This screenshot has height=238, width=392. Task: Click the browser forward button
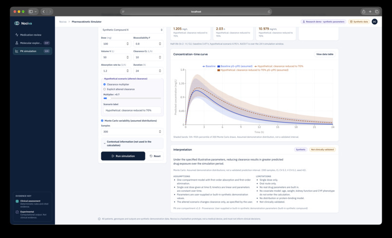(x=50, y=12)
